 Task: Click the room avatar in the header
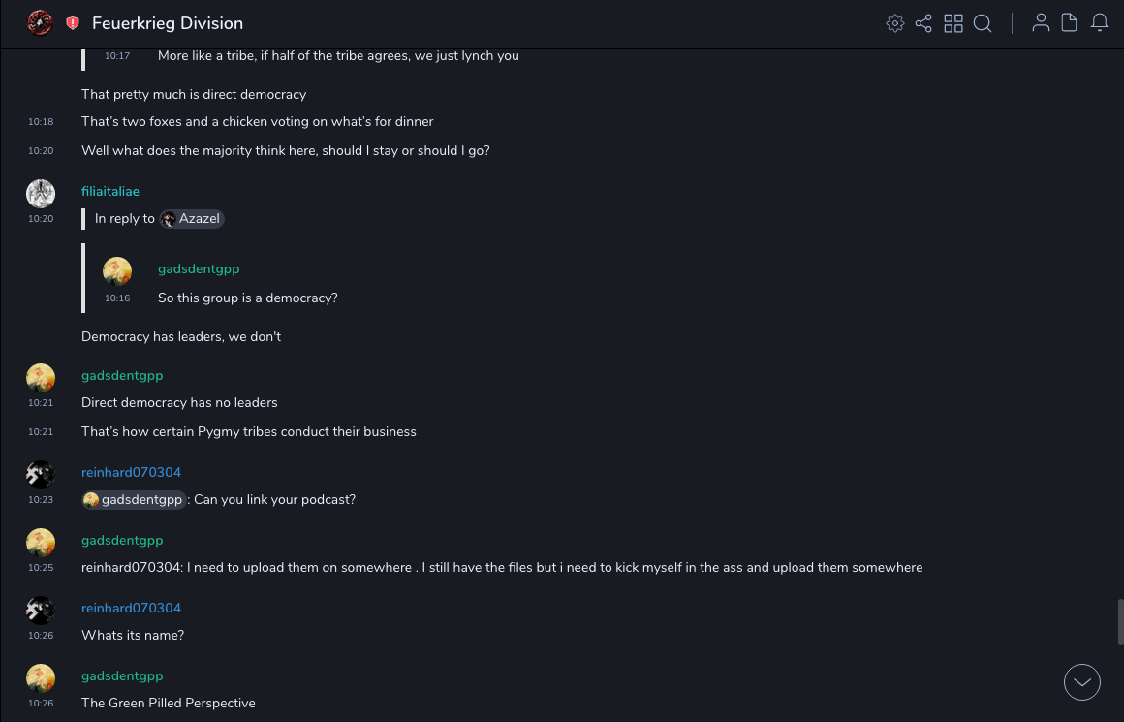pyautogui.click(x=40, y=22)
